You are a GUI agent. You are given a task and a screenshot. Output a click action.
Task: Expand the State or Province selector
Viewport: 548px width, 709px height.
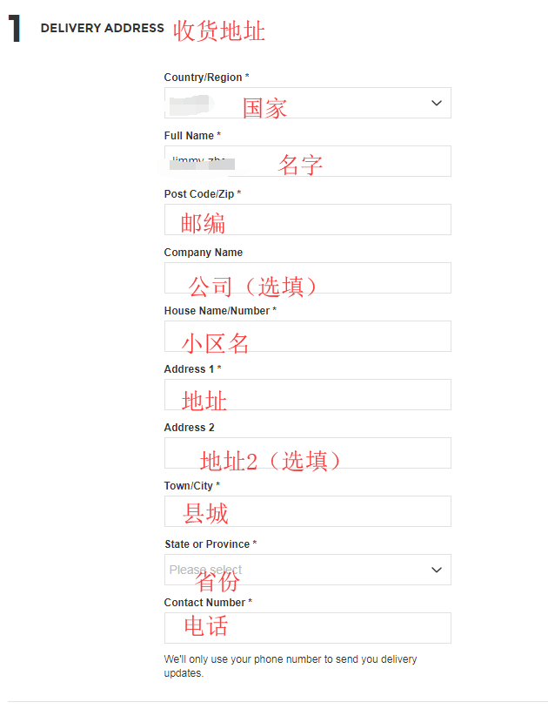coord(307,570)
